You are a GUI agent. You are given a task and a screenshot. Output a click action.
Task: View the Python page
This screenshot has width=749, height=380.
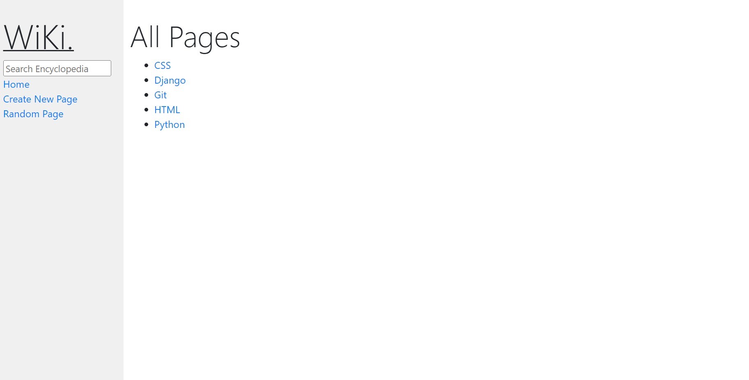point(169,125)
